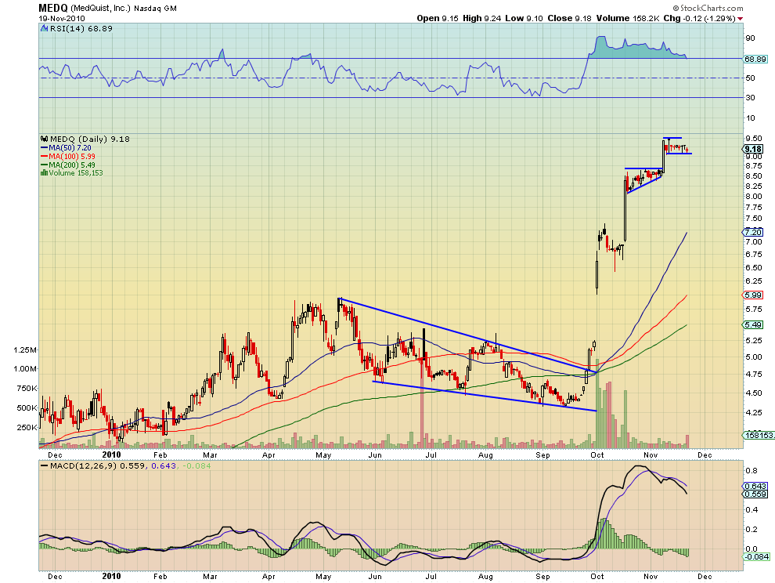The width and height of the screenshot is (775, 583).
Task: Click the green line swatch beside MA(200)
Action: (44, 165)
